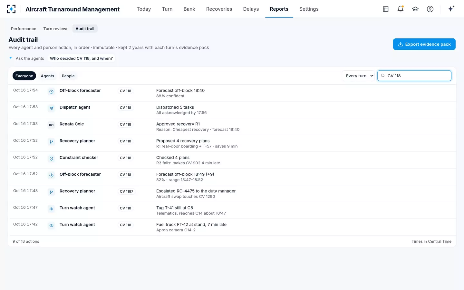This screenshot has height=290, width=464.
Task: Click the '9 of 18 actions' count
Action: point(26,241)
